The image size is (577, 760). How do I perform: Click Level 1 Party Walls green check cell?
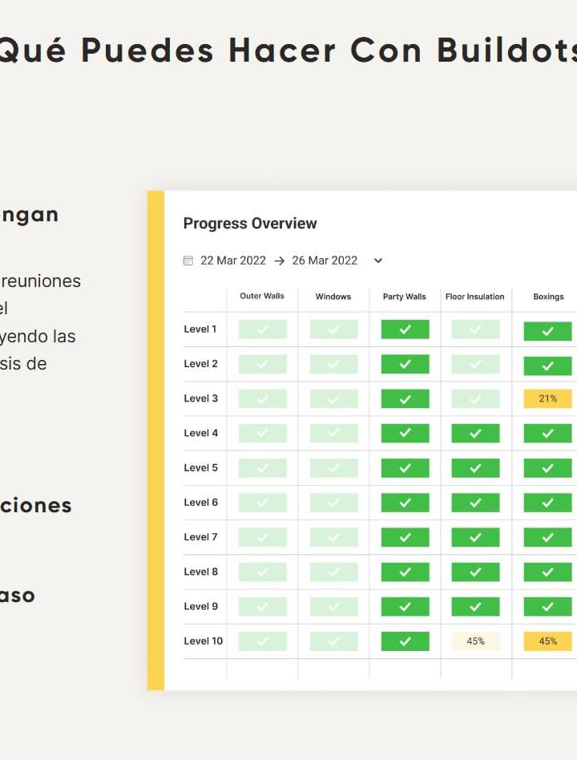click(405, 329)
